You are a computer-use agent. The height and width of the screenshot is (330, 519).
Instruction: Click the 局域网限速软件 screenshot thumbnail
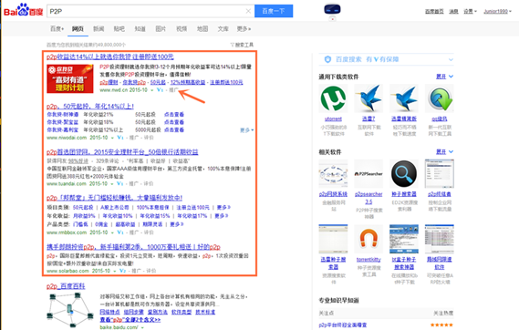(440, 239)
